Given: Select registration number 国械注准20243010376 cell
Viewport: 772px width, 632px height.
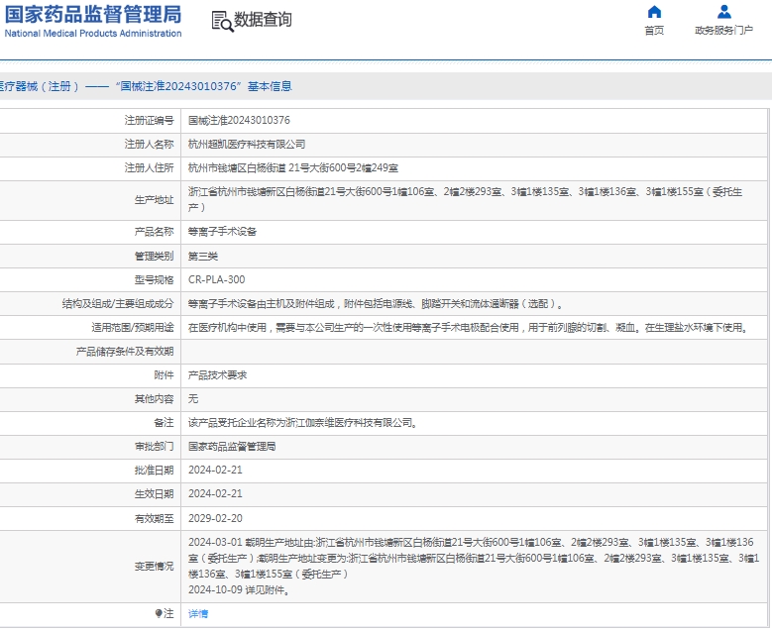Looking at the screenshot, I should pyautogui.click(x=239, y=120).
